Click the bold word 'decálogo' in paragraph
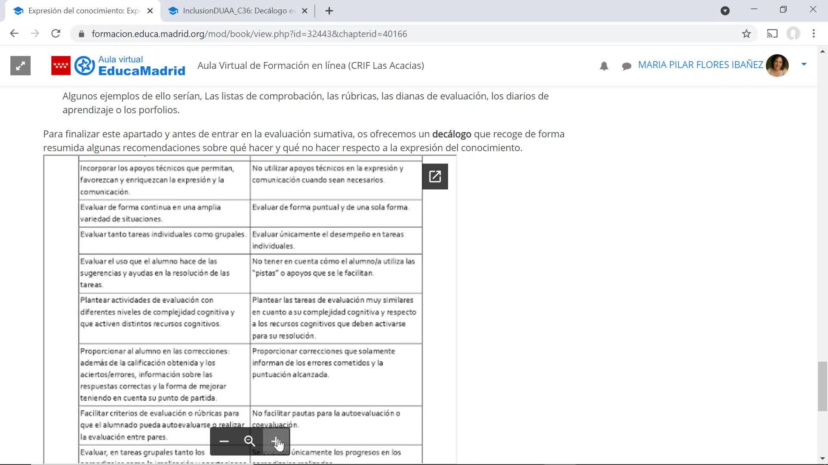 point(452,134)
